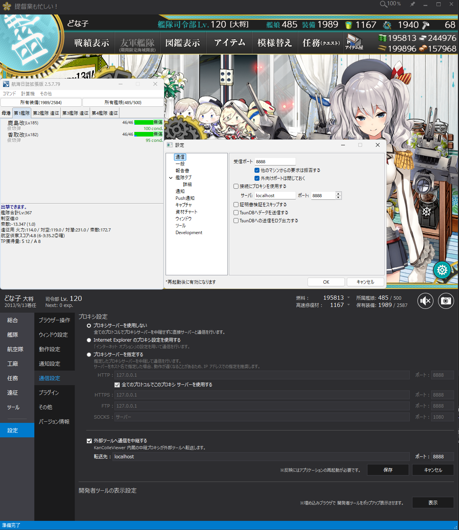Collapse the 艦隊タブ tree node
459x530 pixels.
click(171, 178)
